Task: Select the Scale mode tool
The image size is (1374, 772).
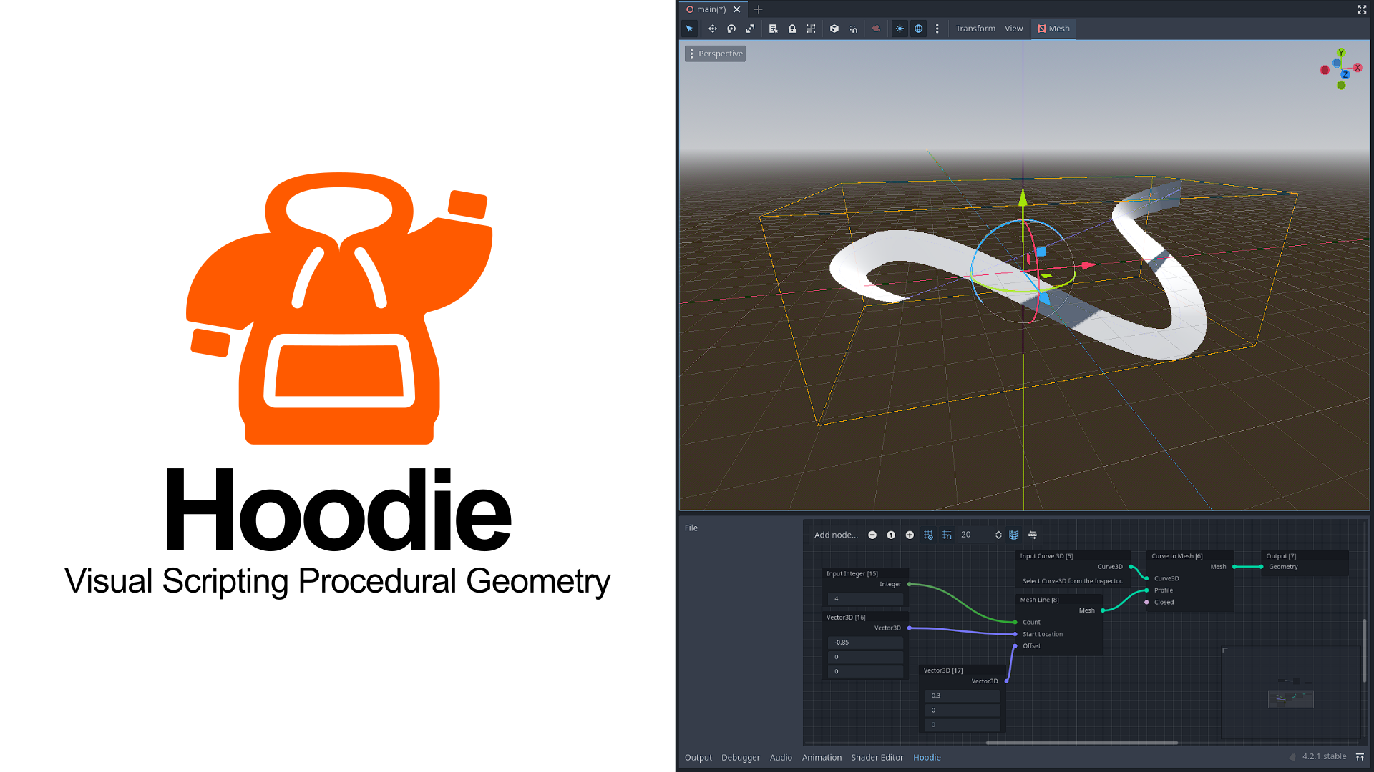Action: tap(750, 29)
